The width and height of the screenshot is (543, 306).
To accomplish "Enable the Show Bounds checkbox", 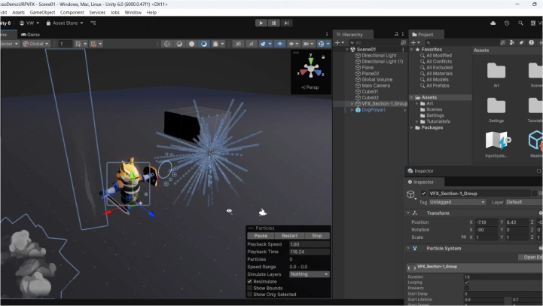I will (250, 288).
